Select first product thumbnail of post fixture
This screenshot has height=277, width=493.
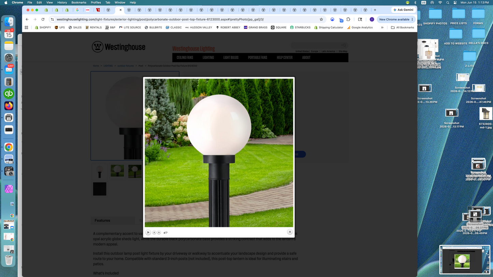(x=100, y=171)
